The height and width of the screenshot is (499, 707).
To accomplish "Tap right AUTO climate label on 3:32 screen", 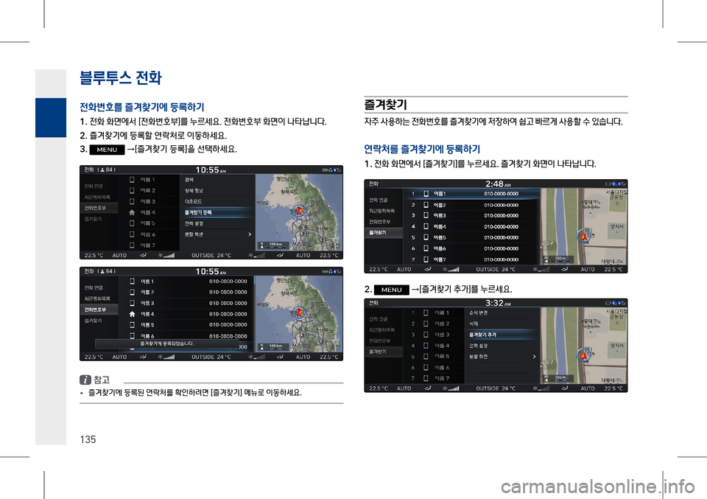I will coord(588,388).
